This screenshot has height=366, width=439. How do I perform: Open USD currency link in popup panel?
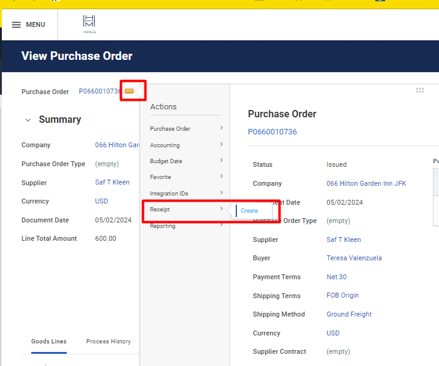333,333
